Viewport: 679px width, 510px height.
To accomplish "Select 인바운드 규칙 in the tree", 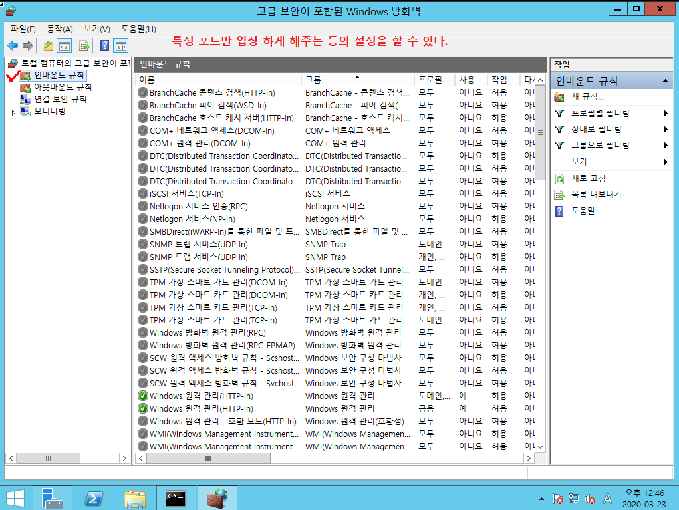I will [59, 75].
